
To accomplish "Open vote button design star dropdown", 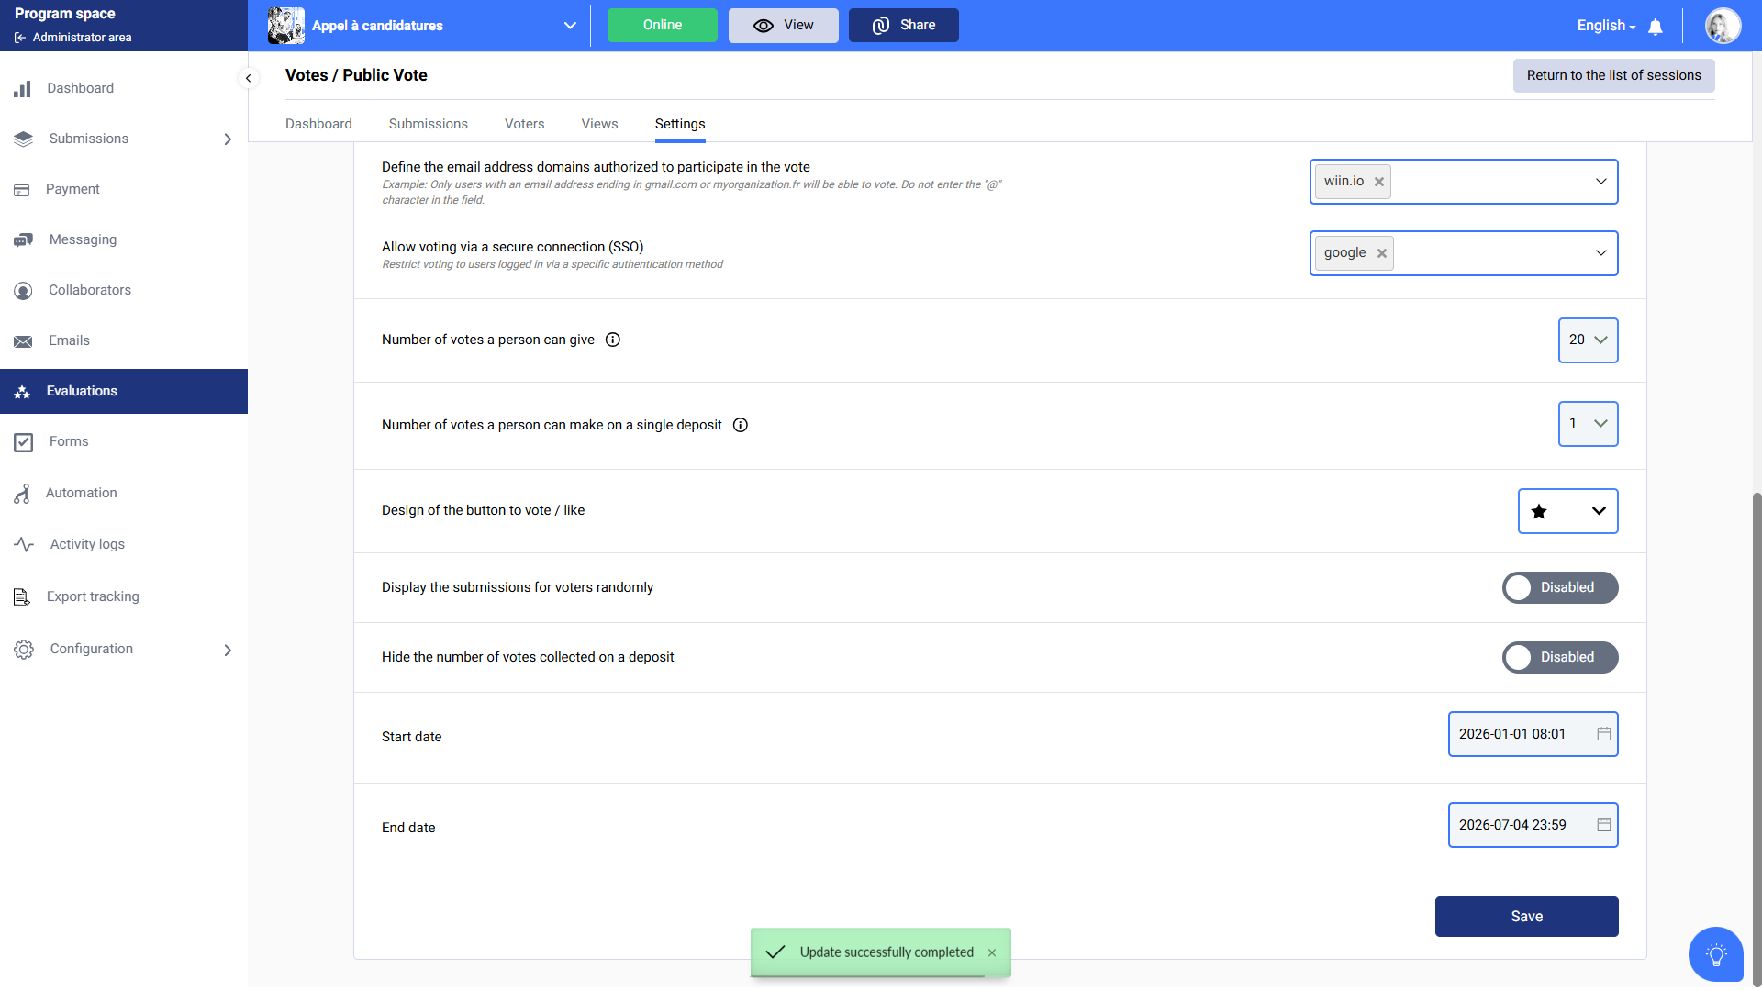I will 1567,511.
